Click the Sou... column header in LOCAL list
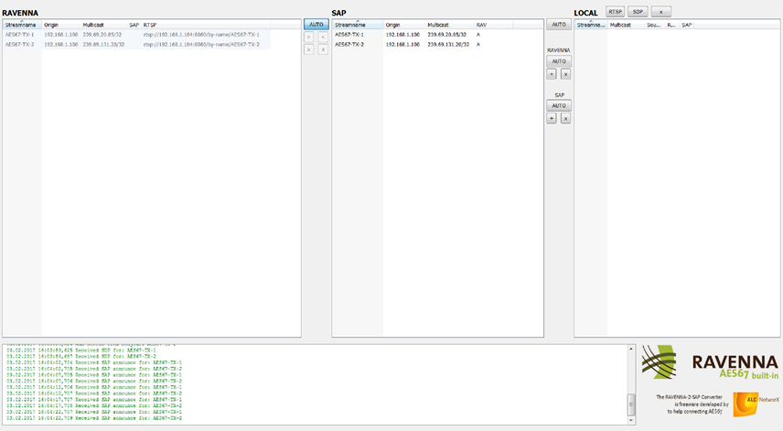This screenshot has width=783, height=431. pos(655,25)
